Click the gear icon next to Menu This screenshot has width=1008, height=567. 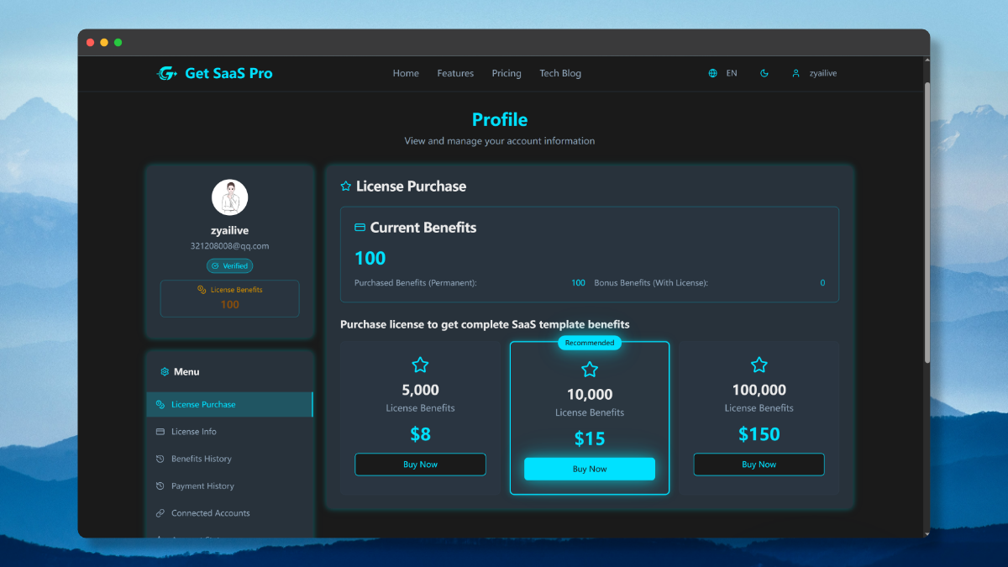tap(165, 371)
